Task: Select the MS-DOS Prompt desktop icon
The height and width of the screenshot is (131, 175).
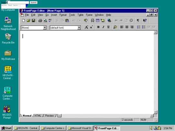Action: [7, 112]
